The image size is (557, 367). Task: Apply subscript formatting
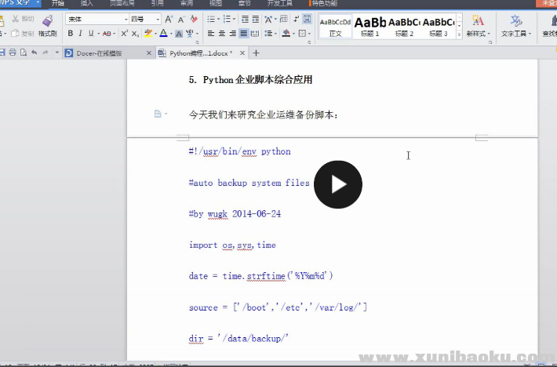point(135,34)
